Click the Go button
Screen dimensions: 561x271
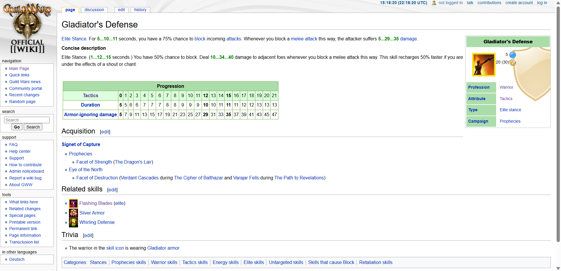coord(17,127)
